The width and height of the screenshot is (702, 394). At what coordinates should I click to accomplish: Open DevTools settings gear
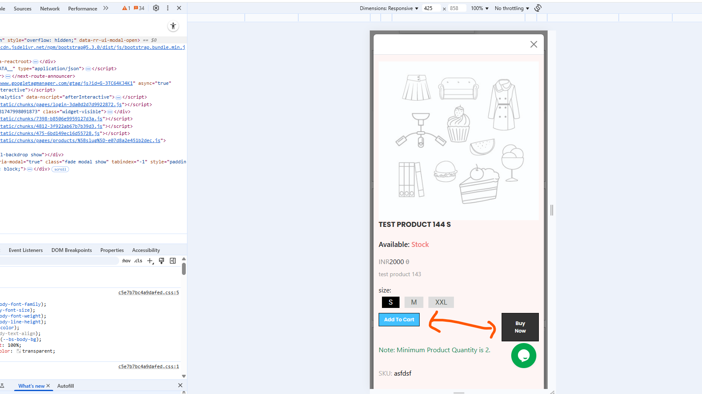[x=156, y=8]
